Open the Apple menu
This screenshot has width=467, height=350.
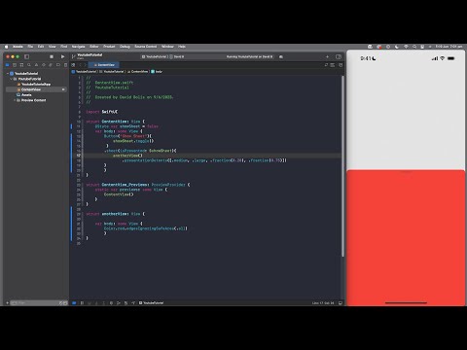coord(6,47)
